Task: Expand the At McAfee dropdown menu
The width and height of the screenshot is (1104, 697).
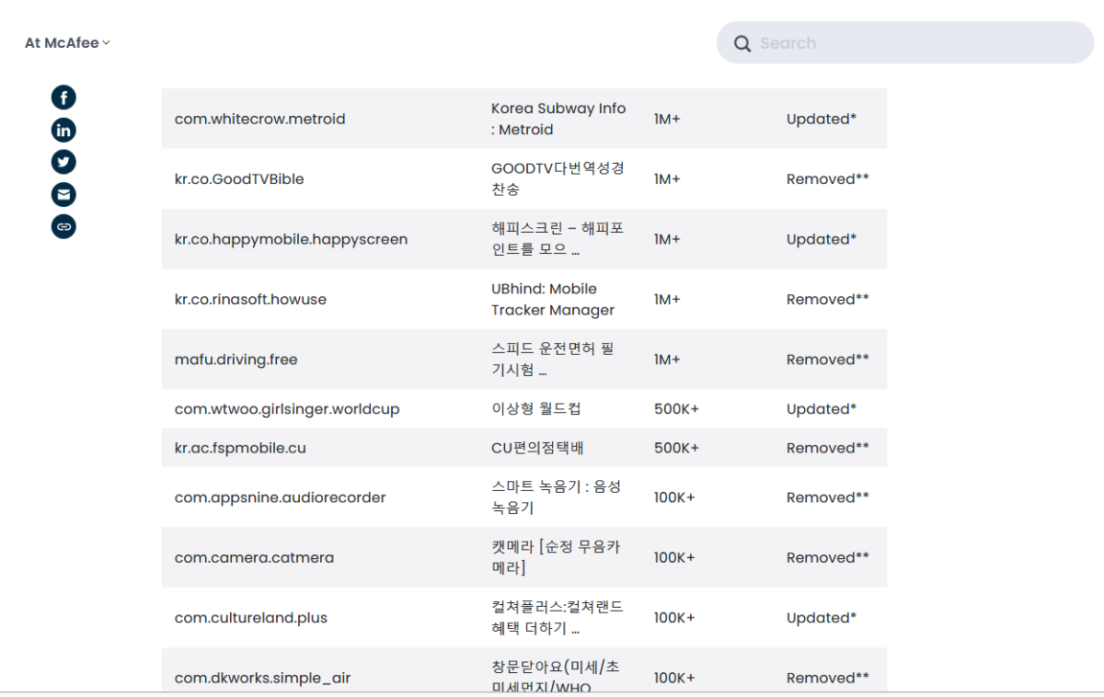Action: [67, 43]
